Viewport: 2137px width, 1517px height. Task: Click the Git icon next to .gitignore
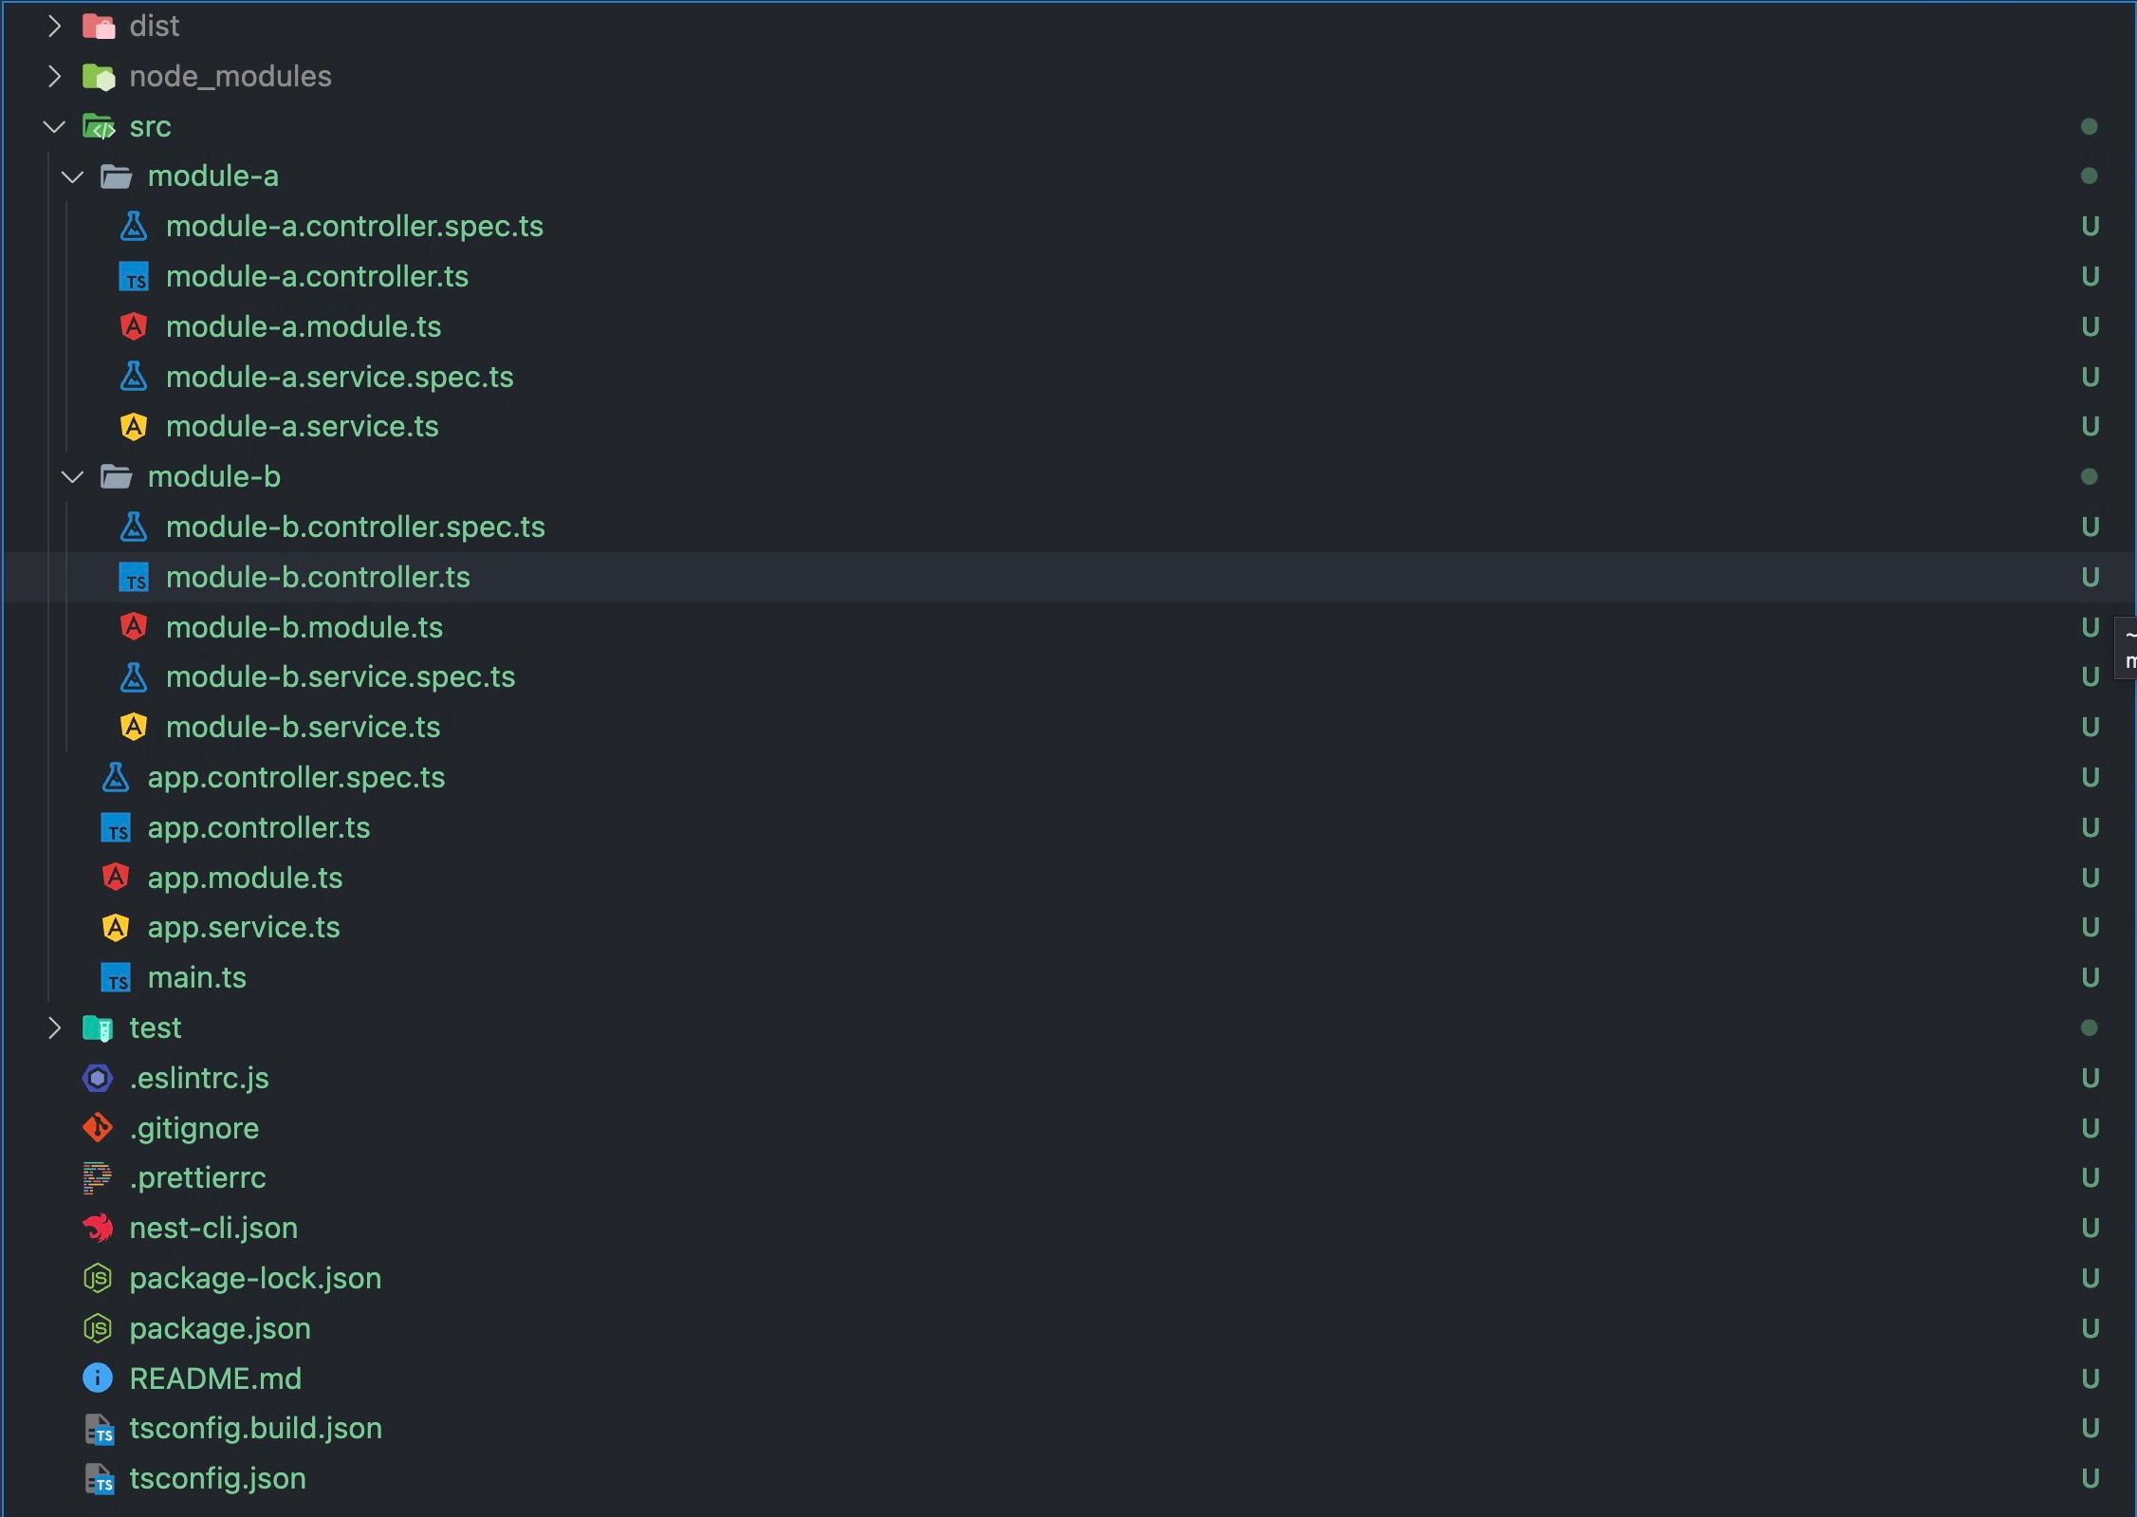tap(98, 1128)
